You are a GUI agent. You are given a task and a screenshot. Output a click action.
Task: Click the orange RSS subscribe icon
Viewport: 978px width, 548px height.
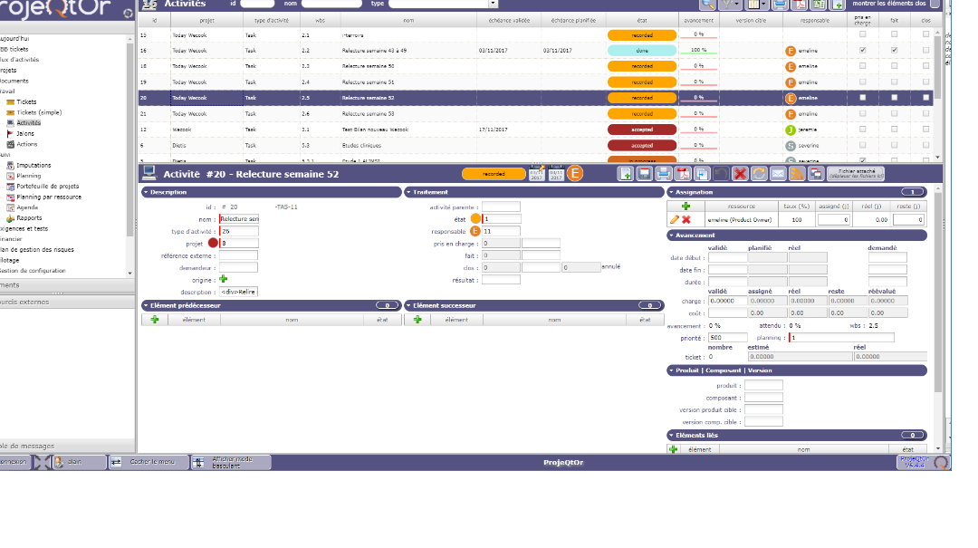(797, 174)
